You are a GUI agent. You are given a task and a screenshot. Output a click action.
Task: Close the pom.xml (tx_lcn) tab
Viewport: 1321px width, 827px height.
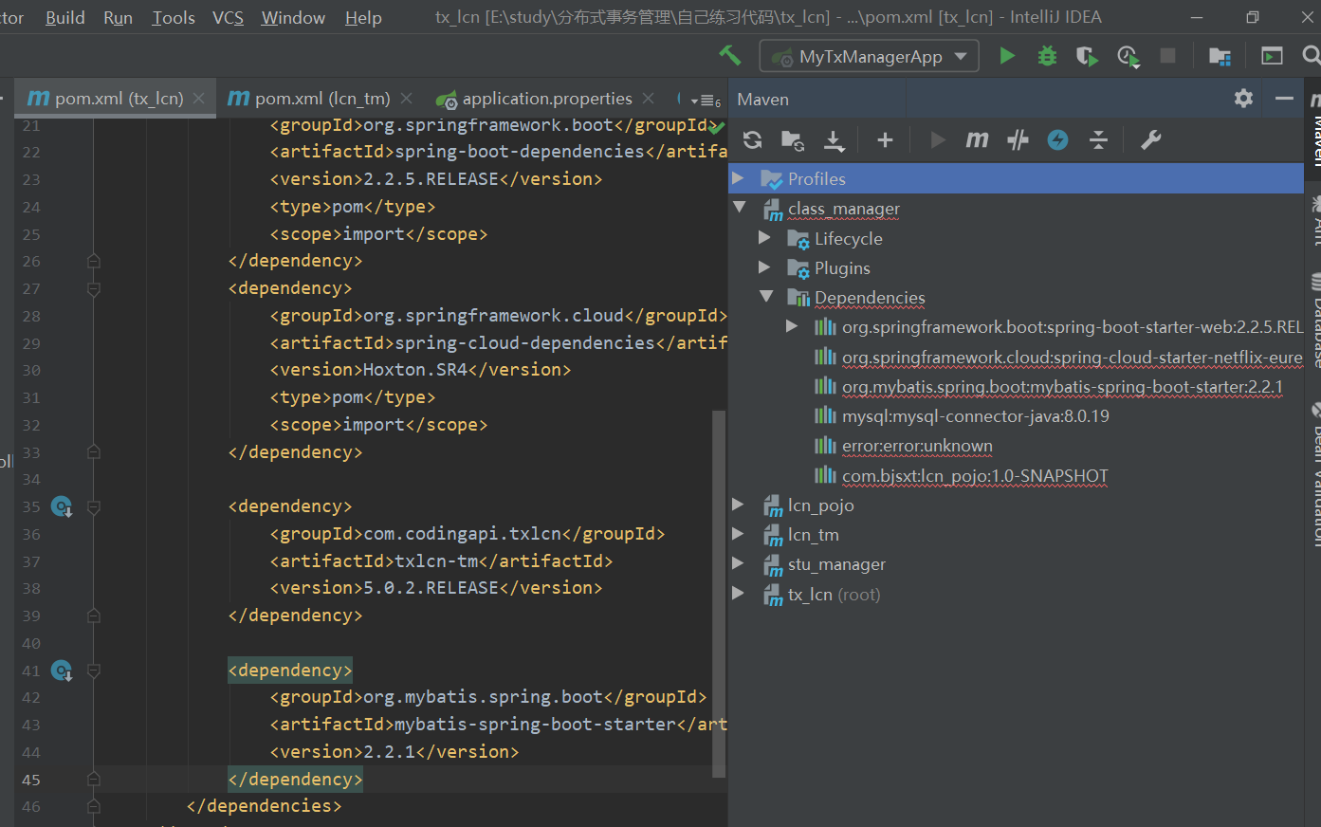coord(198,99)
